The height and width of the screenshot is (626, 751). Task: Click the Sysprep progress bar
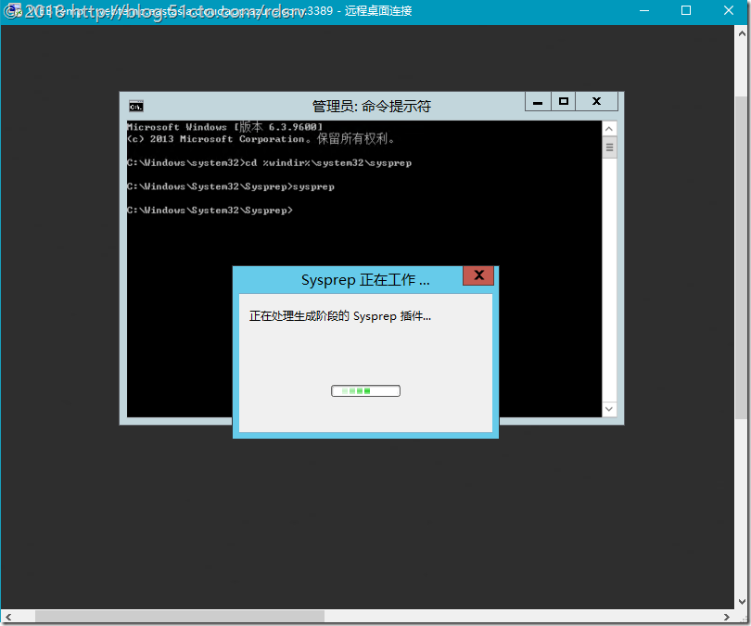point(365,390)
